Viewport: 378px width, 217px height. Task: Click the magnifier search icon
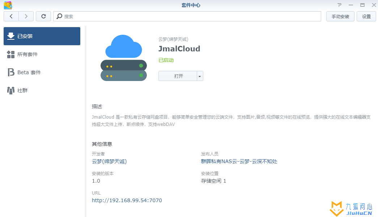point(59,16)
